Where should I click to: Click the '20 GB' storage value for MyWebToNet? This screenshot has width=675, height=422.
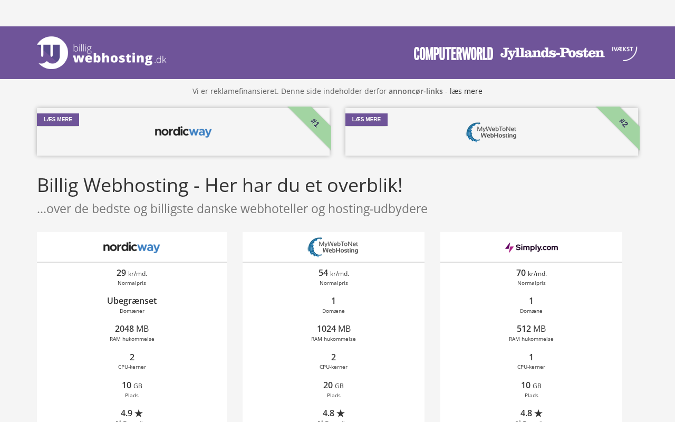334,385
